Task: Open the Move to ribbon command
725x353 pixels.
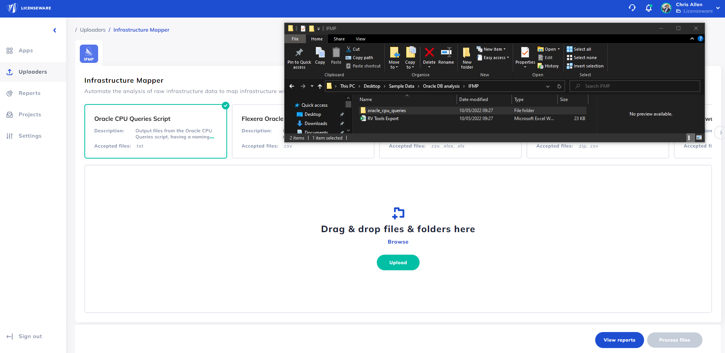Action: 394,58
